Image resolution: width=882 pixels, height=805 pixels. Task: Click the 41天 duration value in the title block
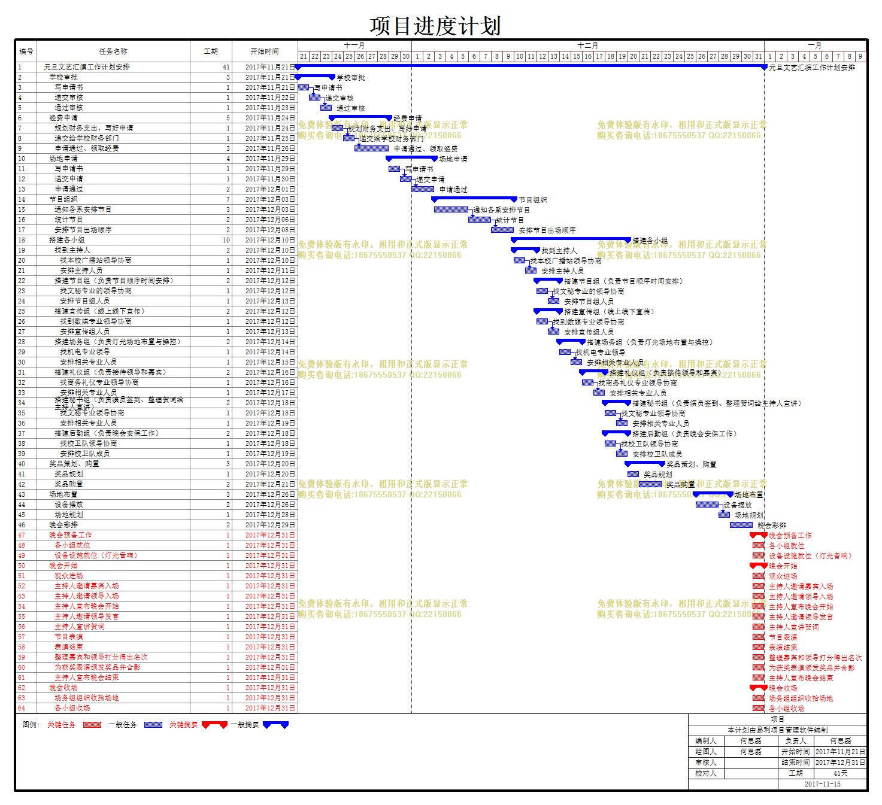click(841, 773)
